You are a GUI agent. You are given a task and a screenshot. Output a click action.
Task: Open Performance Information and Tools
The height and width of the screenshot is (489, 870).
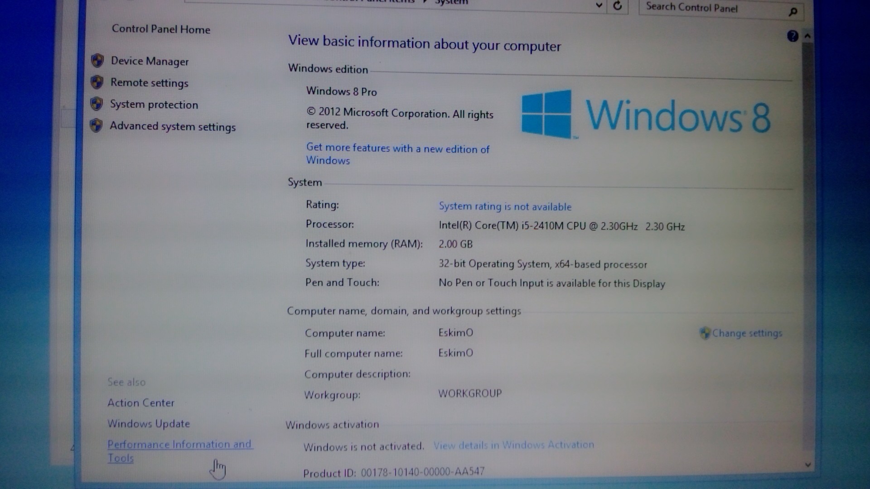click(179, 445)
